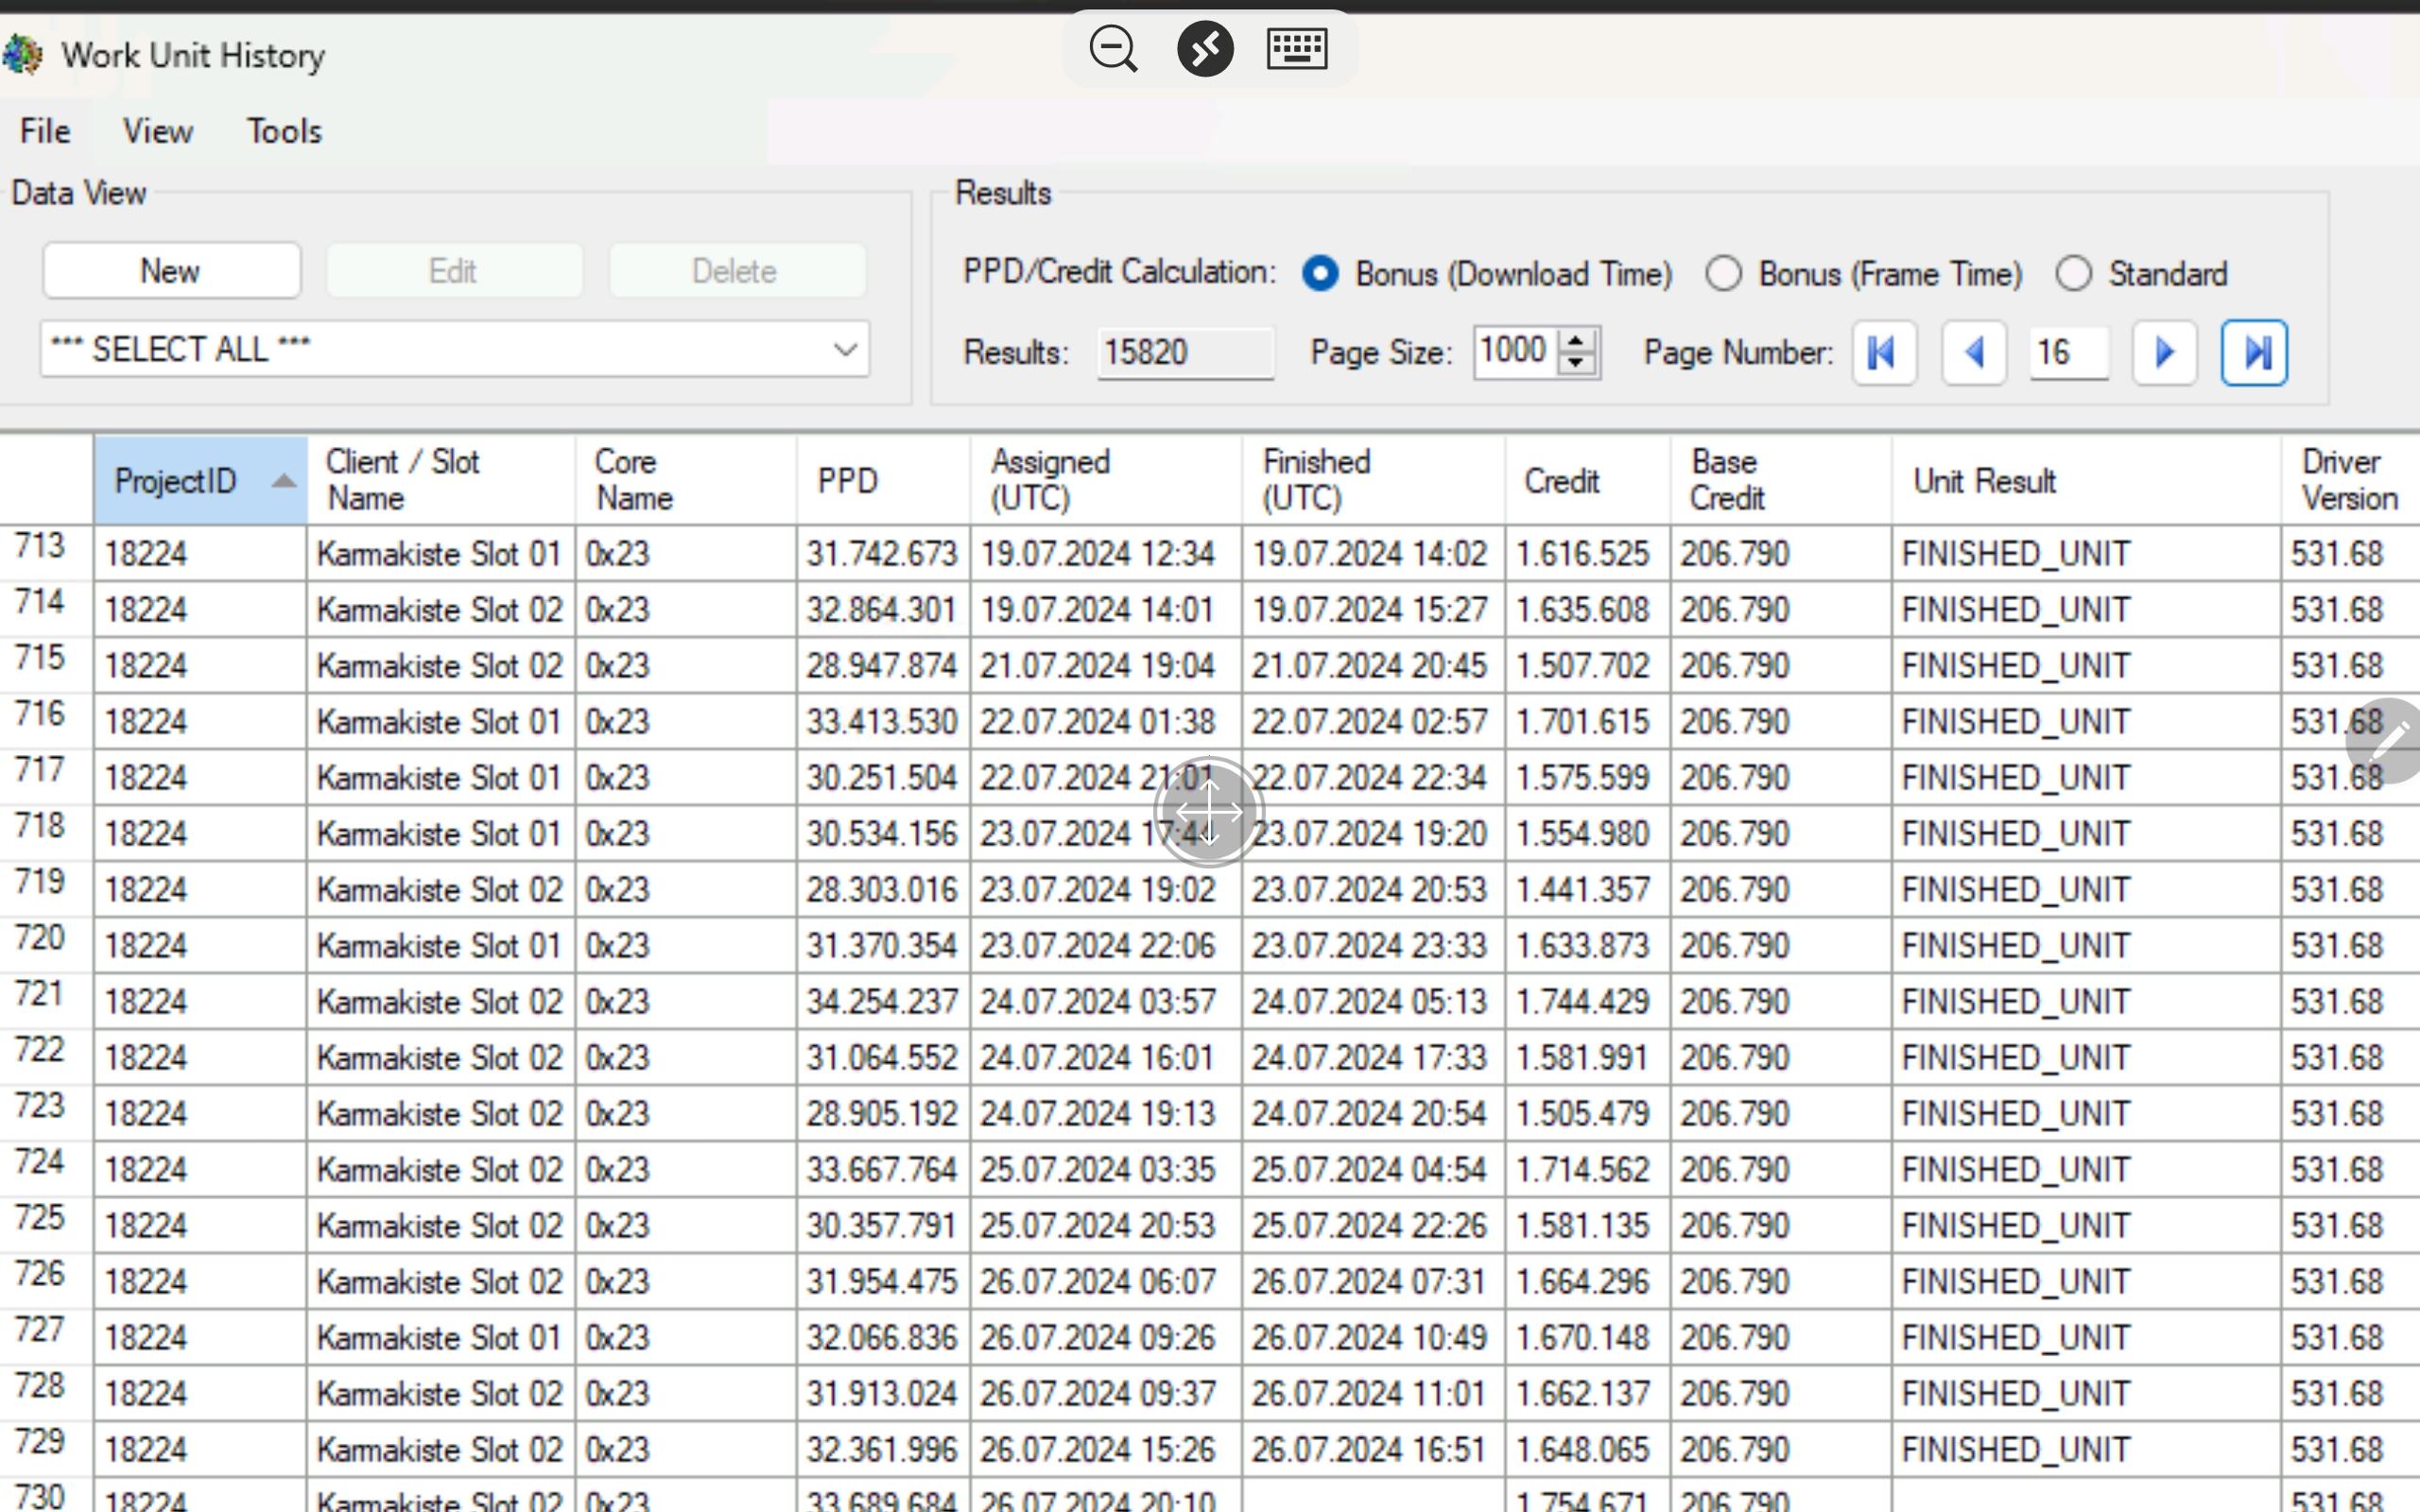The image size is (2420, 1512).
Task: Click the Page Number field showing 16
Action: (2068, 352)
